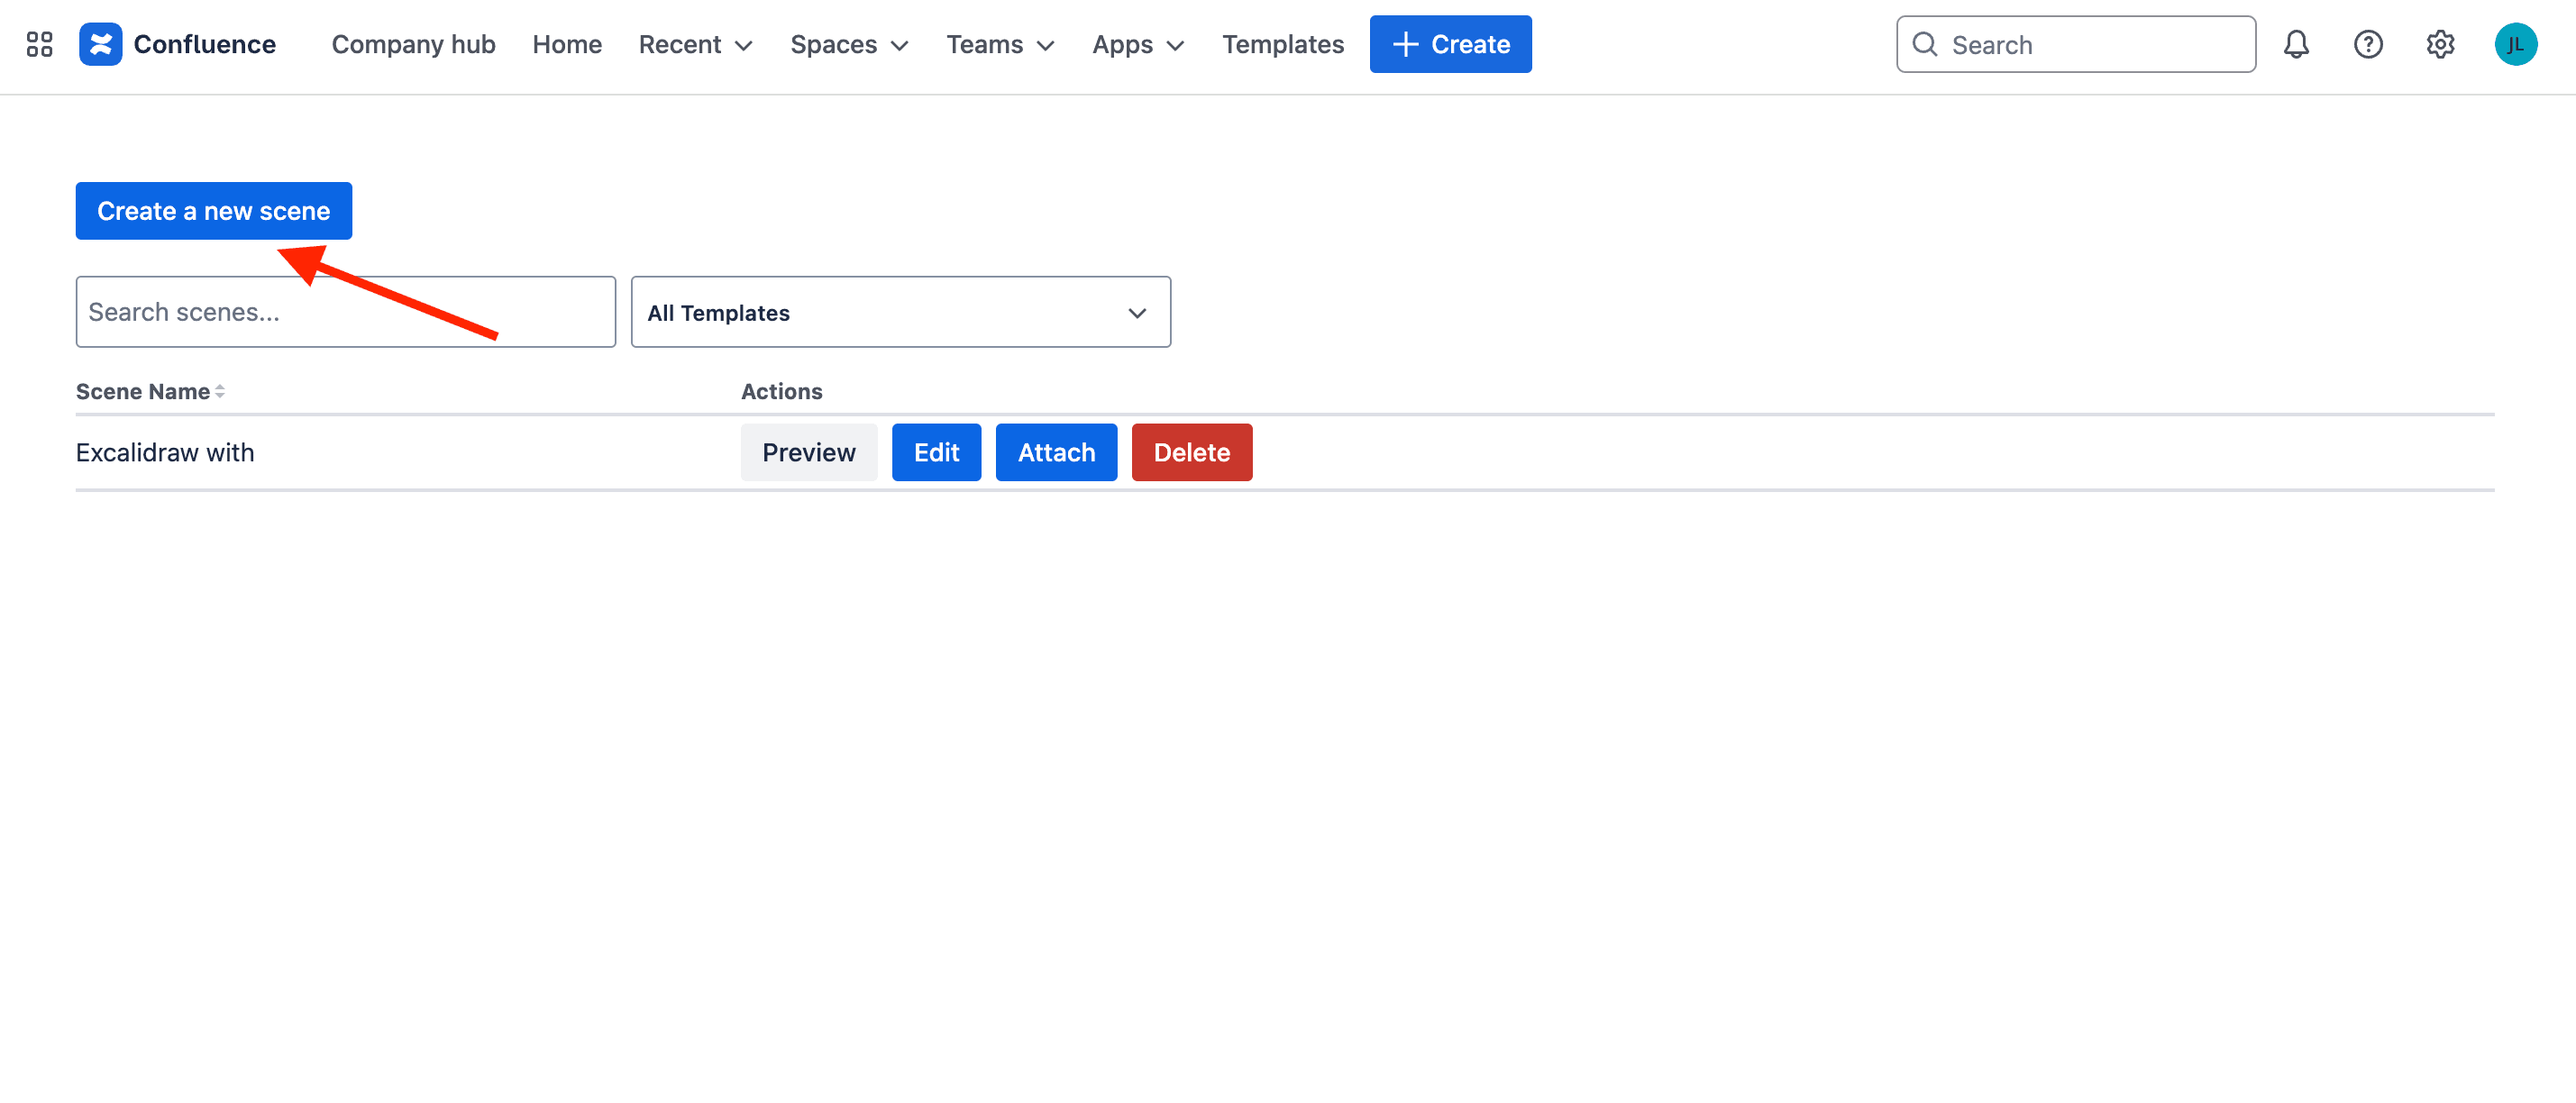
Task: Click the top bar Create button
Action: 1450,44
